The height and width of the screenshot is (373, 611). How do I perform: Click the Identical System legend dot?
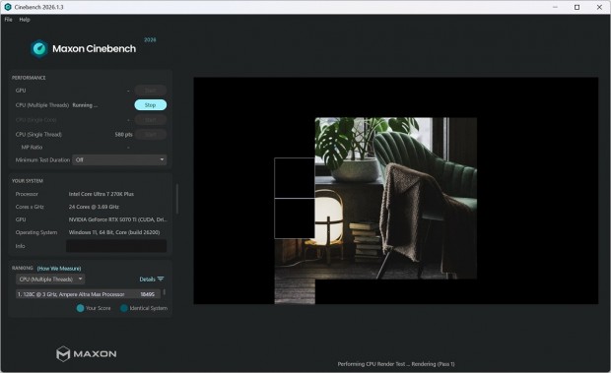pyautogui.click(x=124, y=308)
